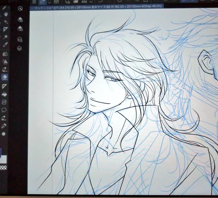Save document with command bar save icon
Image resolution: width=218 pixels, height=198 pixels.
pyautogui.click(x=84, y=1)
